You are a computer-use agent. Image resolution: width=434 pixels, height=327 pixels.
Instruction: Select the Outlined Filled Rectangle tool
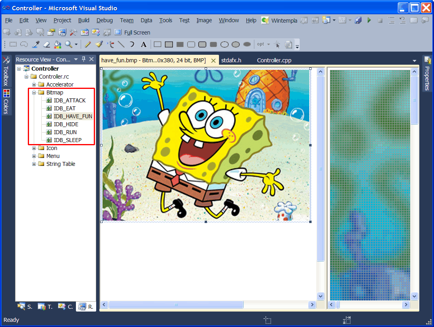[x=169, y=44]
